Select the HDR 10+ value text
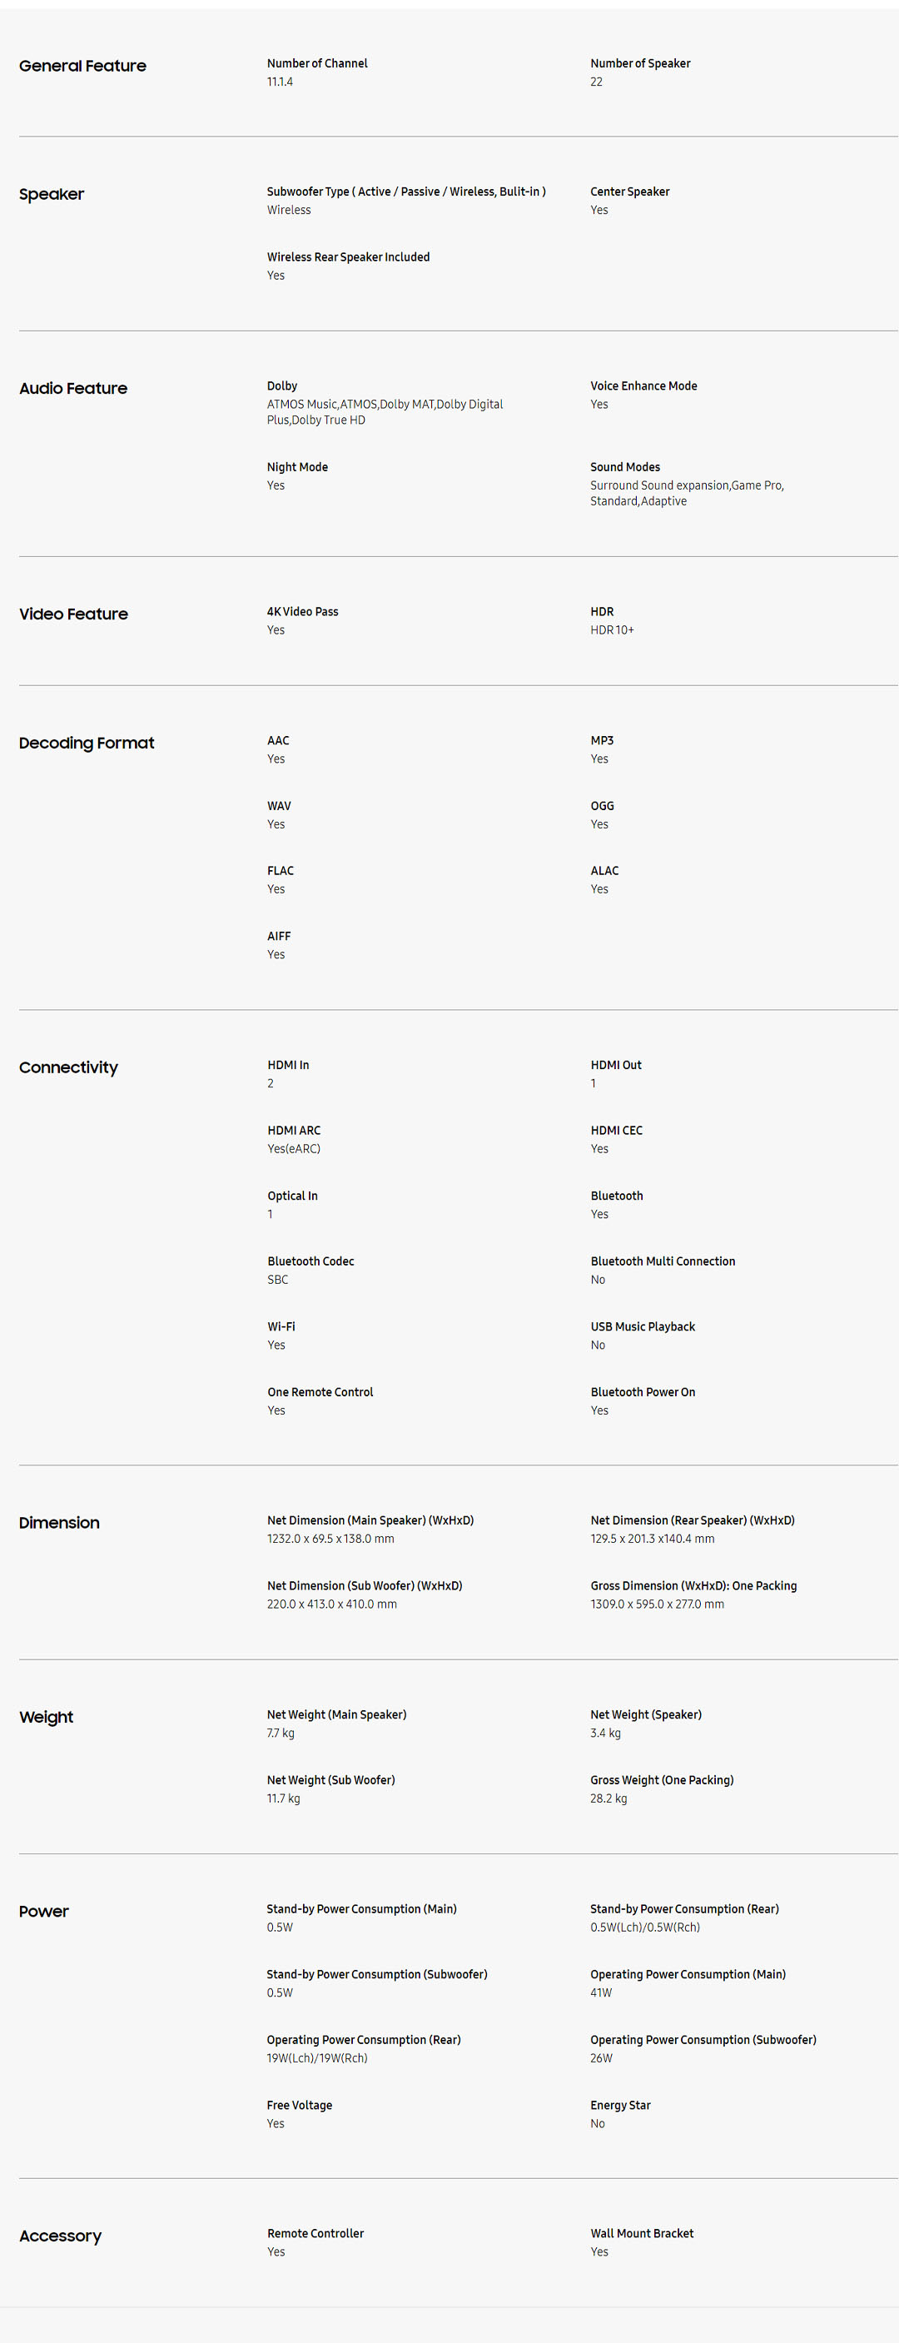Image resolution: width=899 pixels, height=2343 pixels. point(612,630)
